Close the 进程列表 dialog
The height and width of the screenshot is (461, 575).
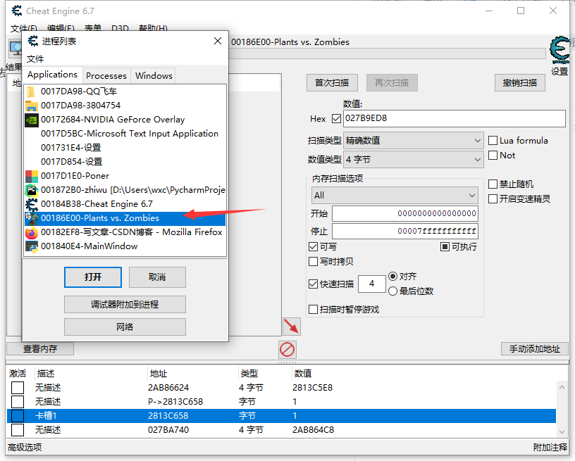pyautogui.click(x=218, y=41)
